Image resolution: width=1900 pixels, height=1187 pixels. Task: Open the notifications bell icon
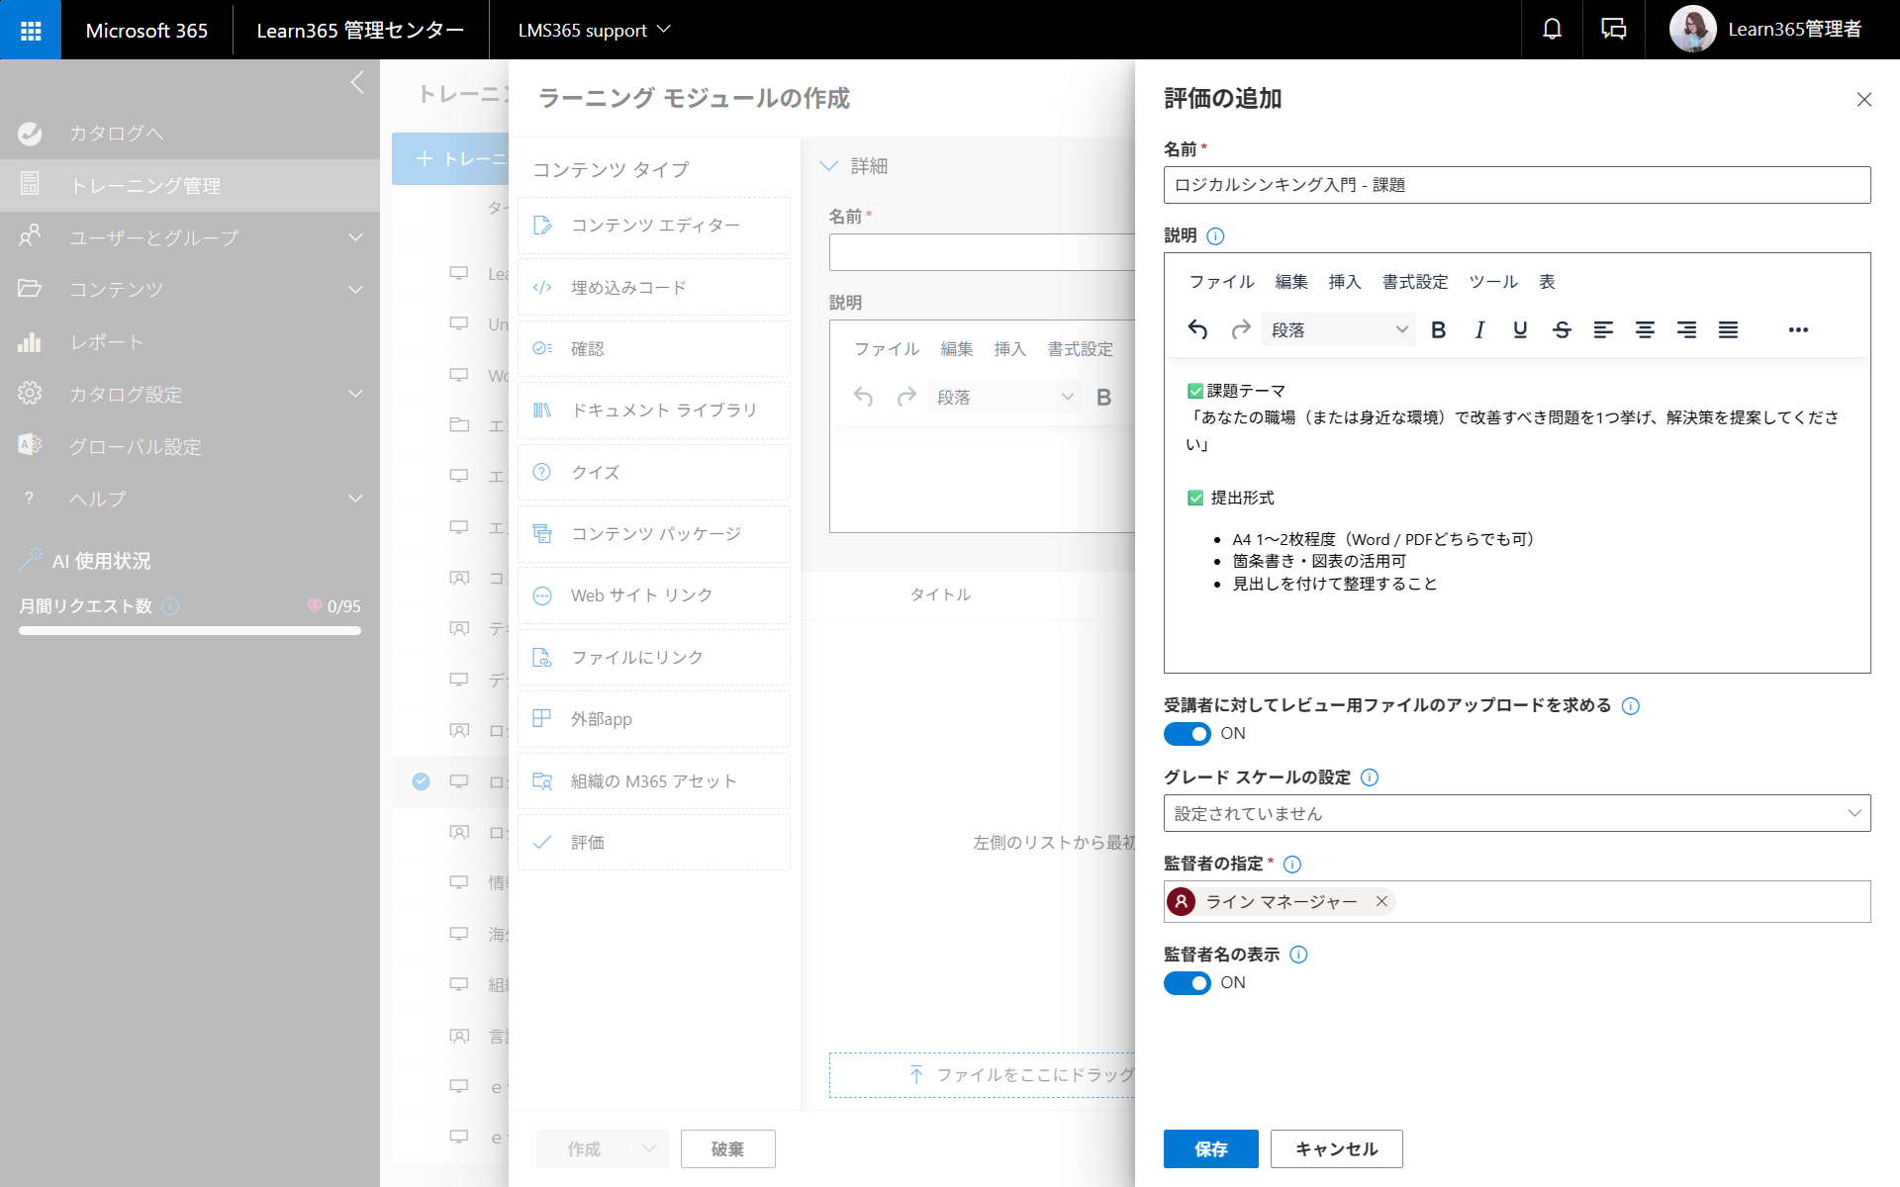(x=1552, y=30)
